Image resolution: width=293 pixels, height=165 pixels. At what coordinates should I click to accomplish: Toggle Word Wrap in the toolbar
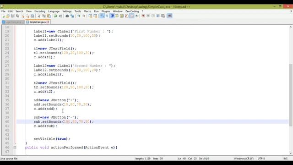pyautogui.click(x=102, y=16)
